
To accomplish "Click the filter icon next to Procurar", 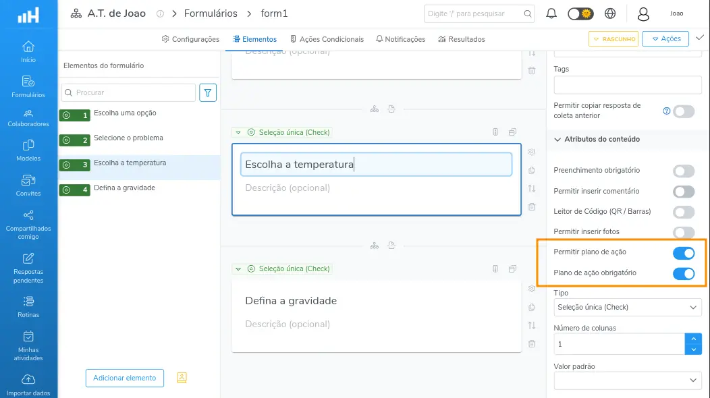I will 208,93.
